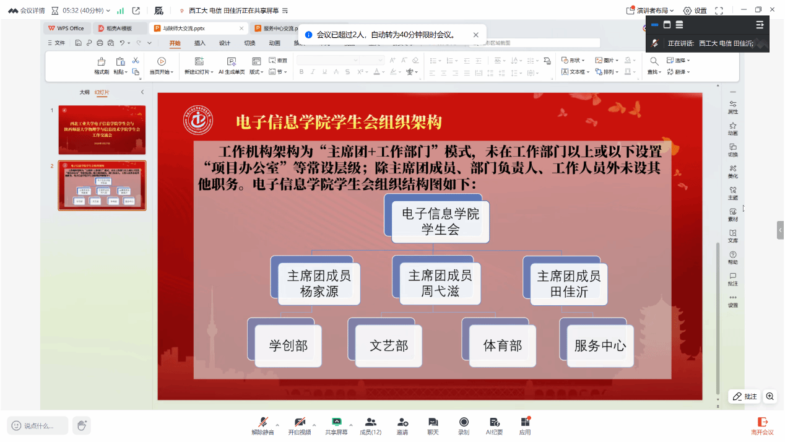The width and height of the screenshot is (785, 442).
Task: Open the 设置 settings menu
Action: 695,11
